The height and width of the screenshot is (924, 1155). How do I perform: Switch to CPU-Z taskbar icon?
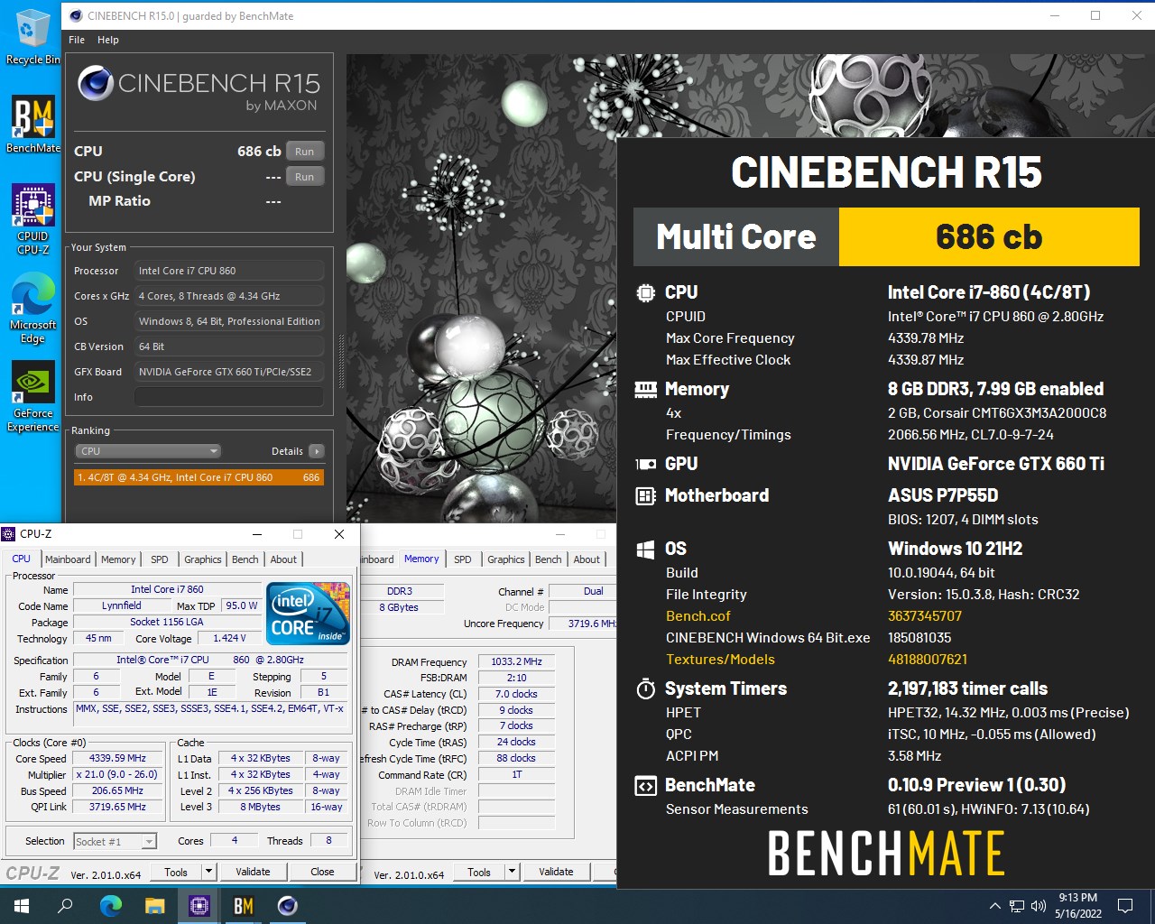(x=199, y=906)
